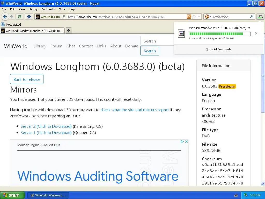Open the View menu
265x199 pixels.
pyautogui.click(x=22, y=9)
